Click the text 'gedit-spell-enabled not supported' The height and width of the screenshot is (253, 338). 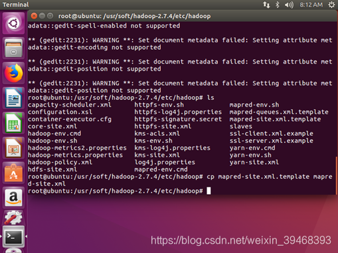coord(117,26)
